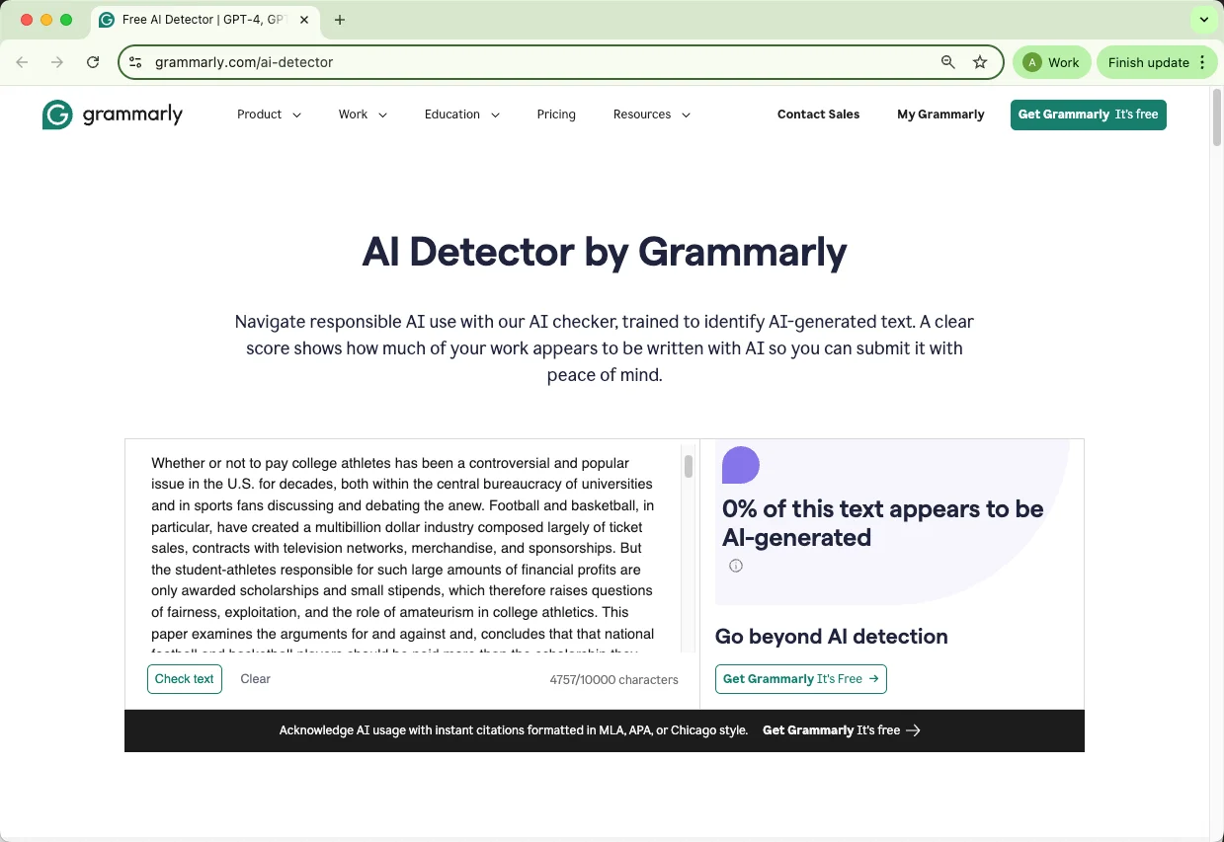Open the Pricing page
The image size is (1224, 842).
click(x=556, y=115)
